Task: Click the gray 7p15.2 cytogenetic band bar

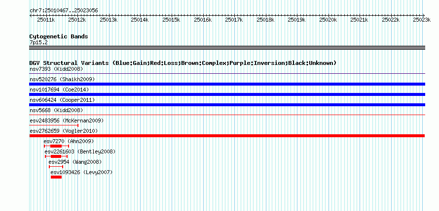Action: [x=227, y=48]
